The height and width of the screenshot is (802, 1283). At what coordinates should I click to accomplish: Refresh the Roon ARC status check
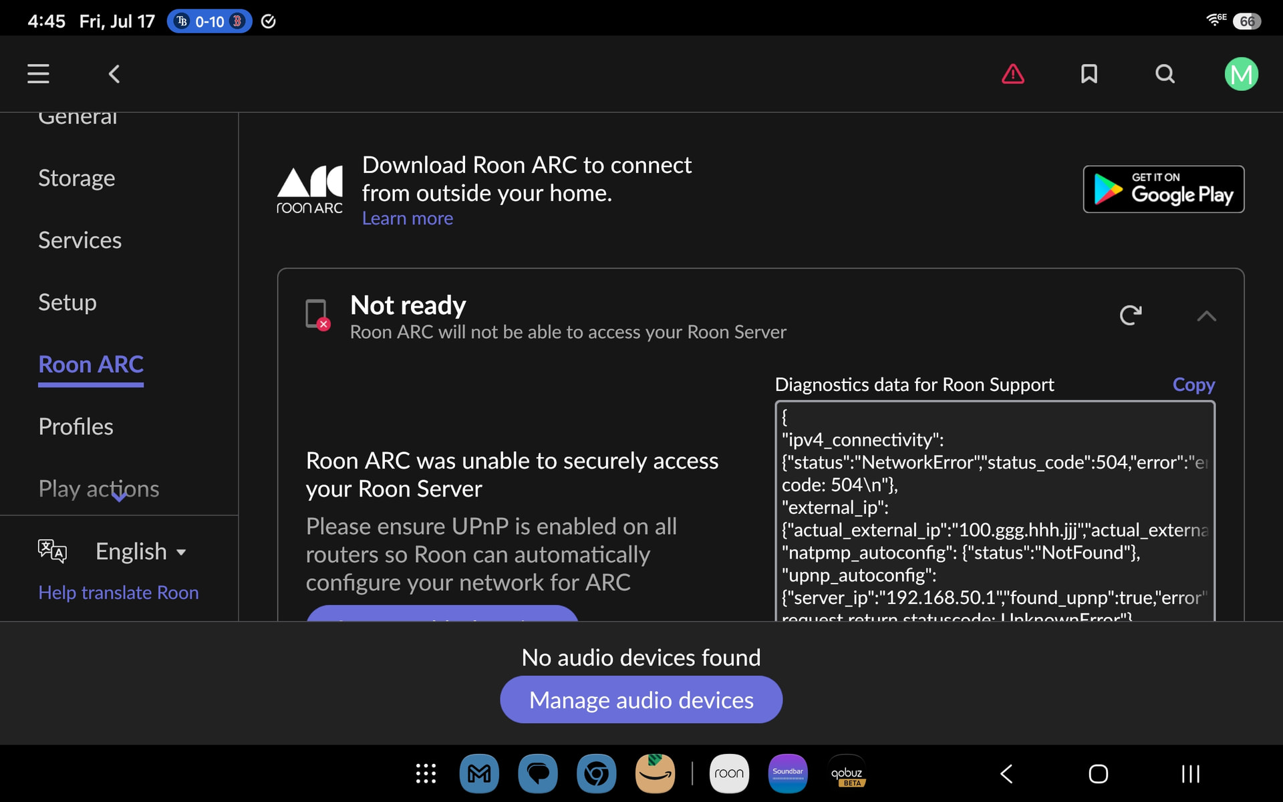click(1131, 315)
